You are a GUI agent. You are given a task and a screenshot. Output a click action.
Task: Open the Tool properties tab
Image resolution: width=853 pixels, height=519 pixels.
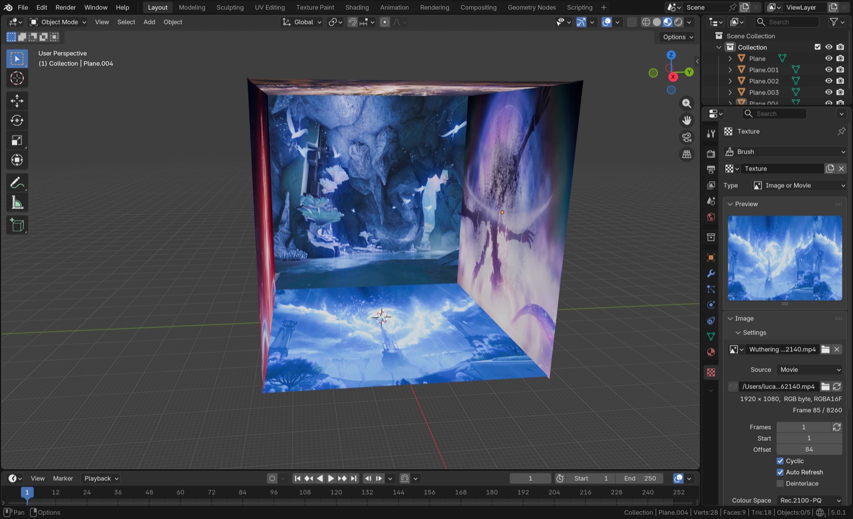[x=711, y=134]
